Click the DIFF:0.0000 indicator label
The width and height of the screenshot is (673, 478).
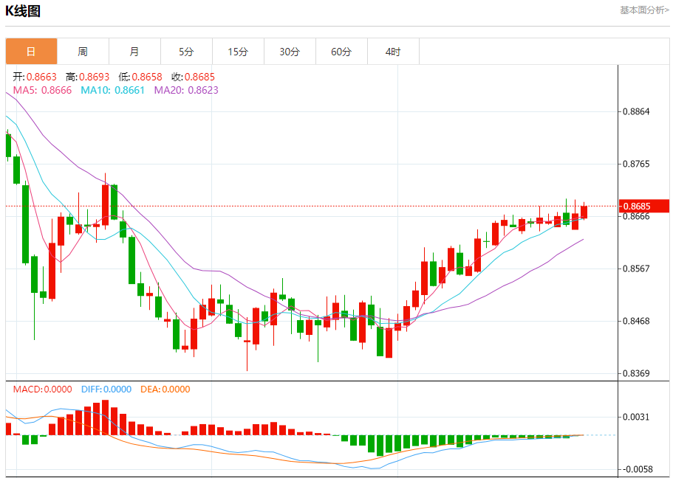coord(106,389)
